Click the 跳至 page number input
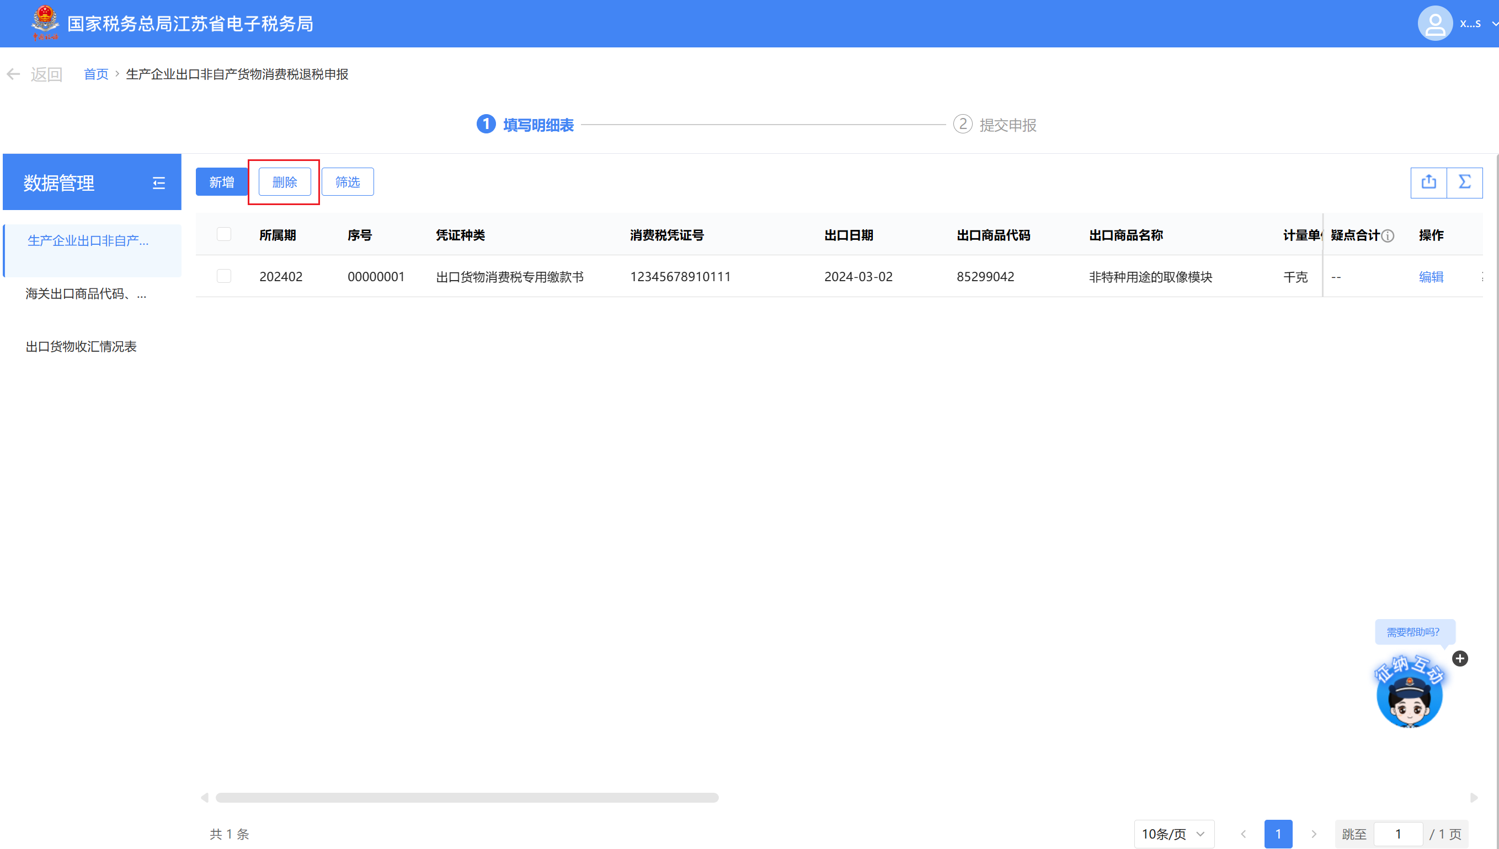 pos(1397,834)
